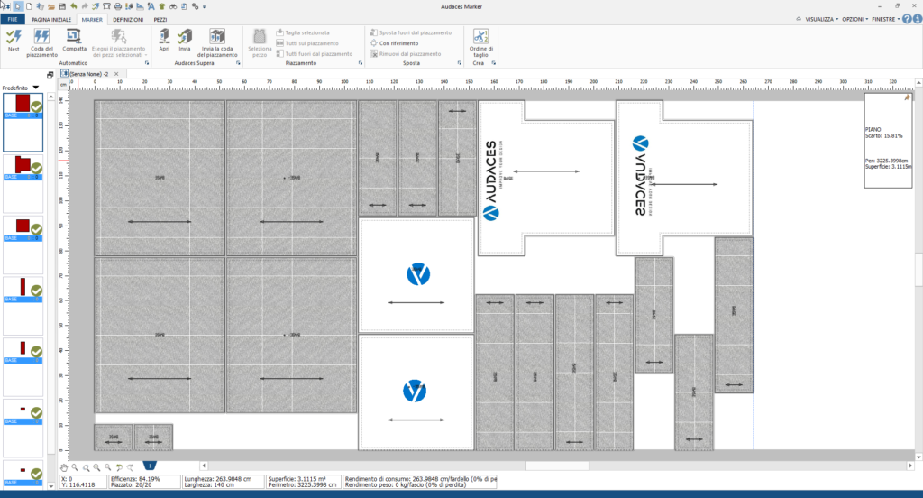Toggle checkmark on second piece thumbnail

point(36,169)
